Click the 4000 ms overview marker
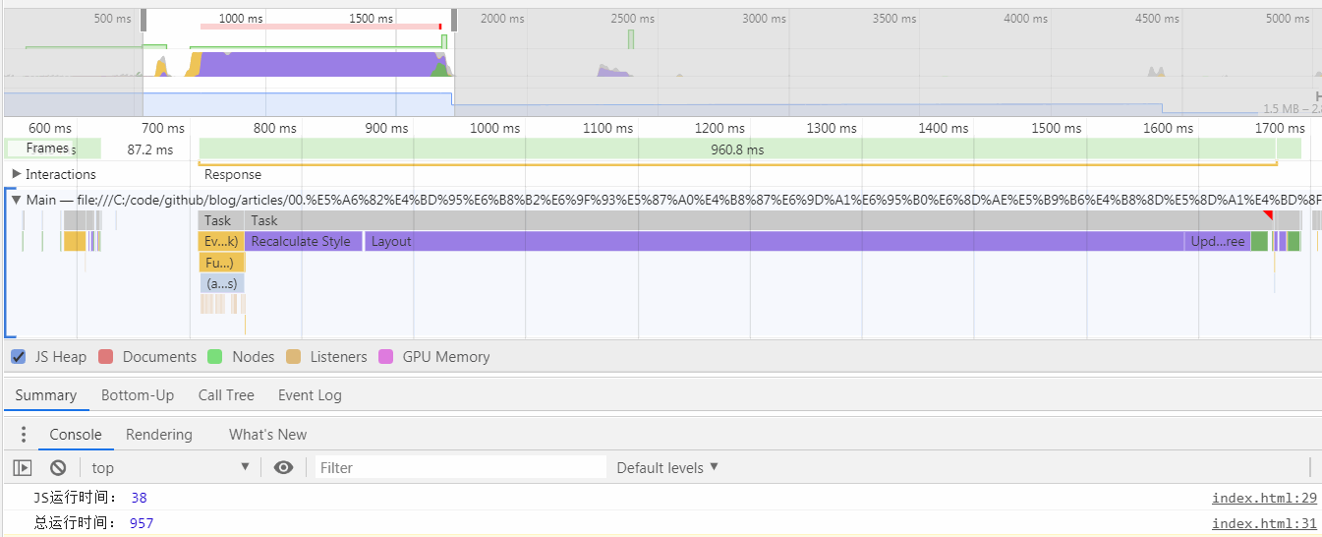1322x537 pixels. (1026, 19)
